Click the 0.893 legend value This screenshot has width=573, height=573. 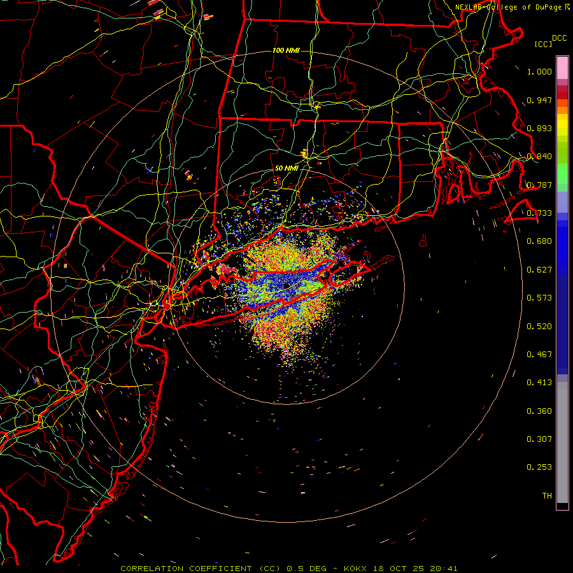tap(539, 128)
